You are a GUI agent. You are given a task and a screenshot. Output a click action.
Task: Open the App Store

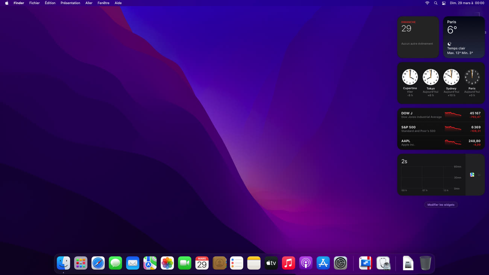[x=323, y=263]
